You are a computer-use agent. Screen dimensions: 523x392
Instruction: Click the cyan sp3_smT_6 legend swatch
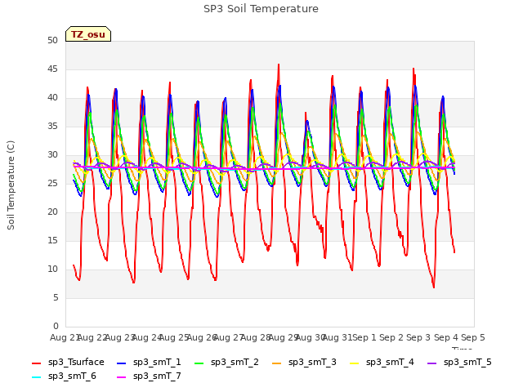point(36,377)
